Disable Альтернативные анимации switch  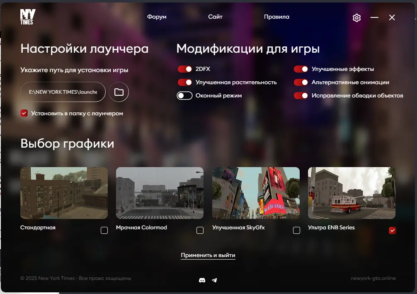click(301, 82)
